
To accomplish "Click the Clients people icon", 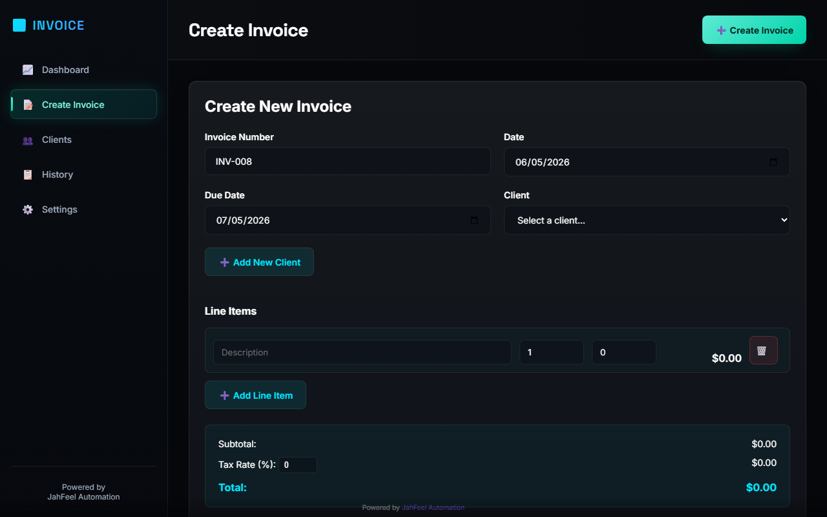I will tap(28, 140).
